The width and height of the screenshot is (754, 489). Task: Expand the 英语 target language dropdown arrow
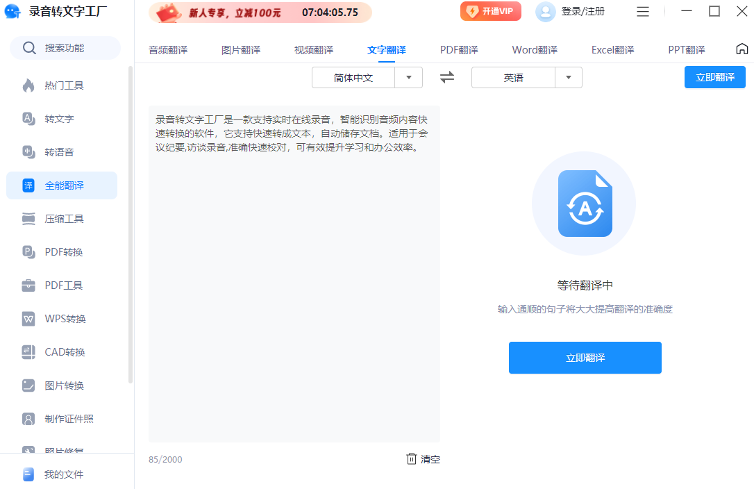(x=569, y=78)
